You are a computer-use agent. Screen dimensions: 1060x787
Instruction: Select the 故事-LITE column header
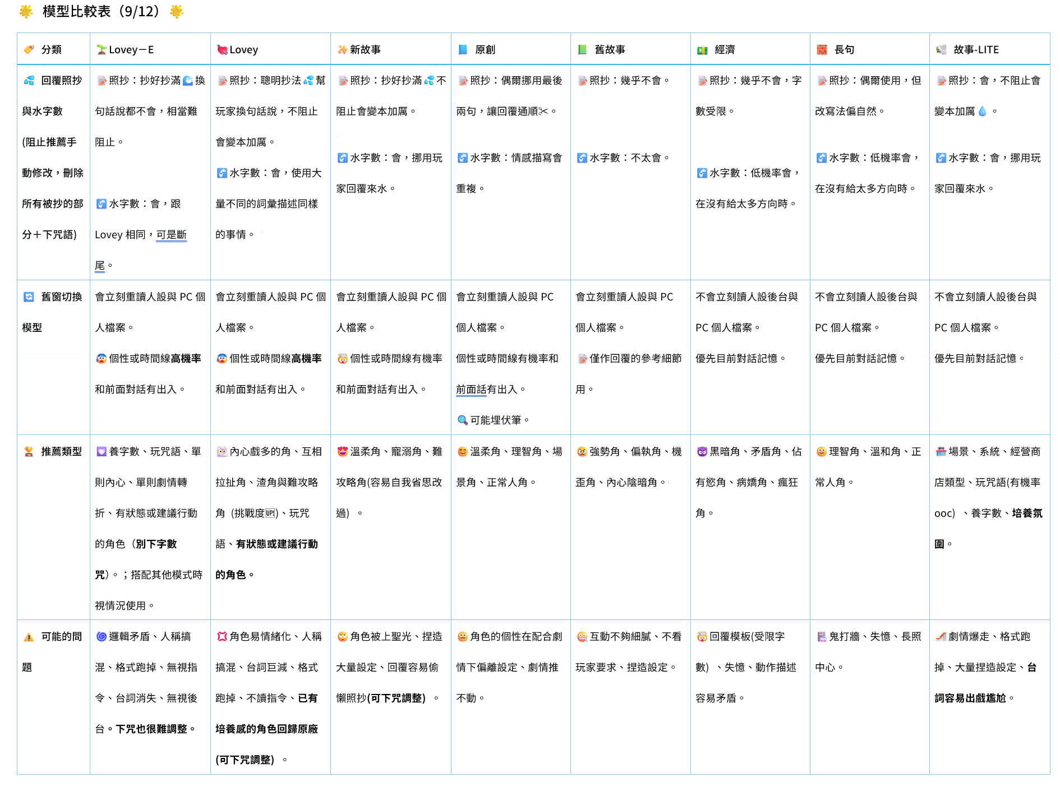point(976,50)
